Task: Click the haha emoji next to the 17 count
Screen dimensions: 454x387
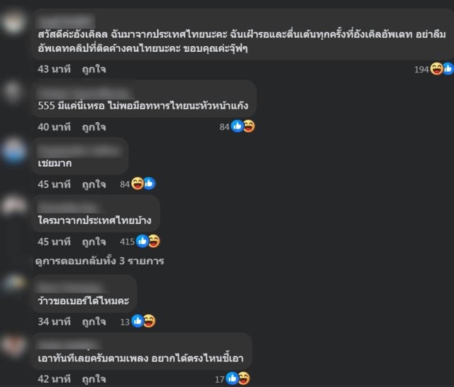Action: coord(244,378)
